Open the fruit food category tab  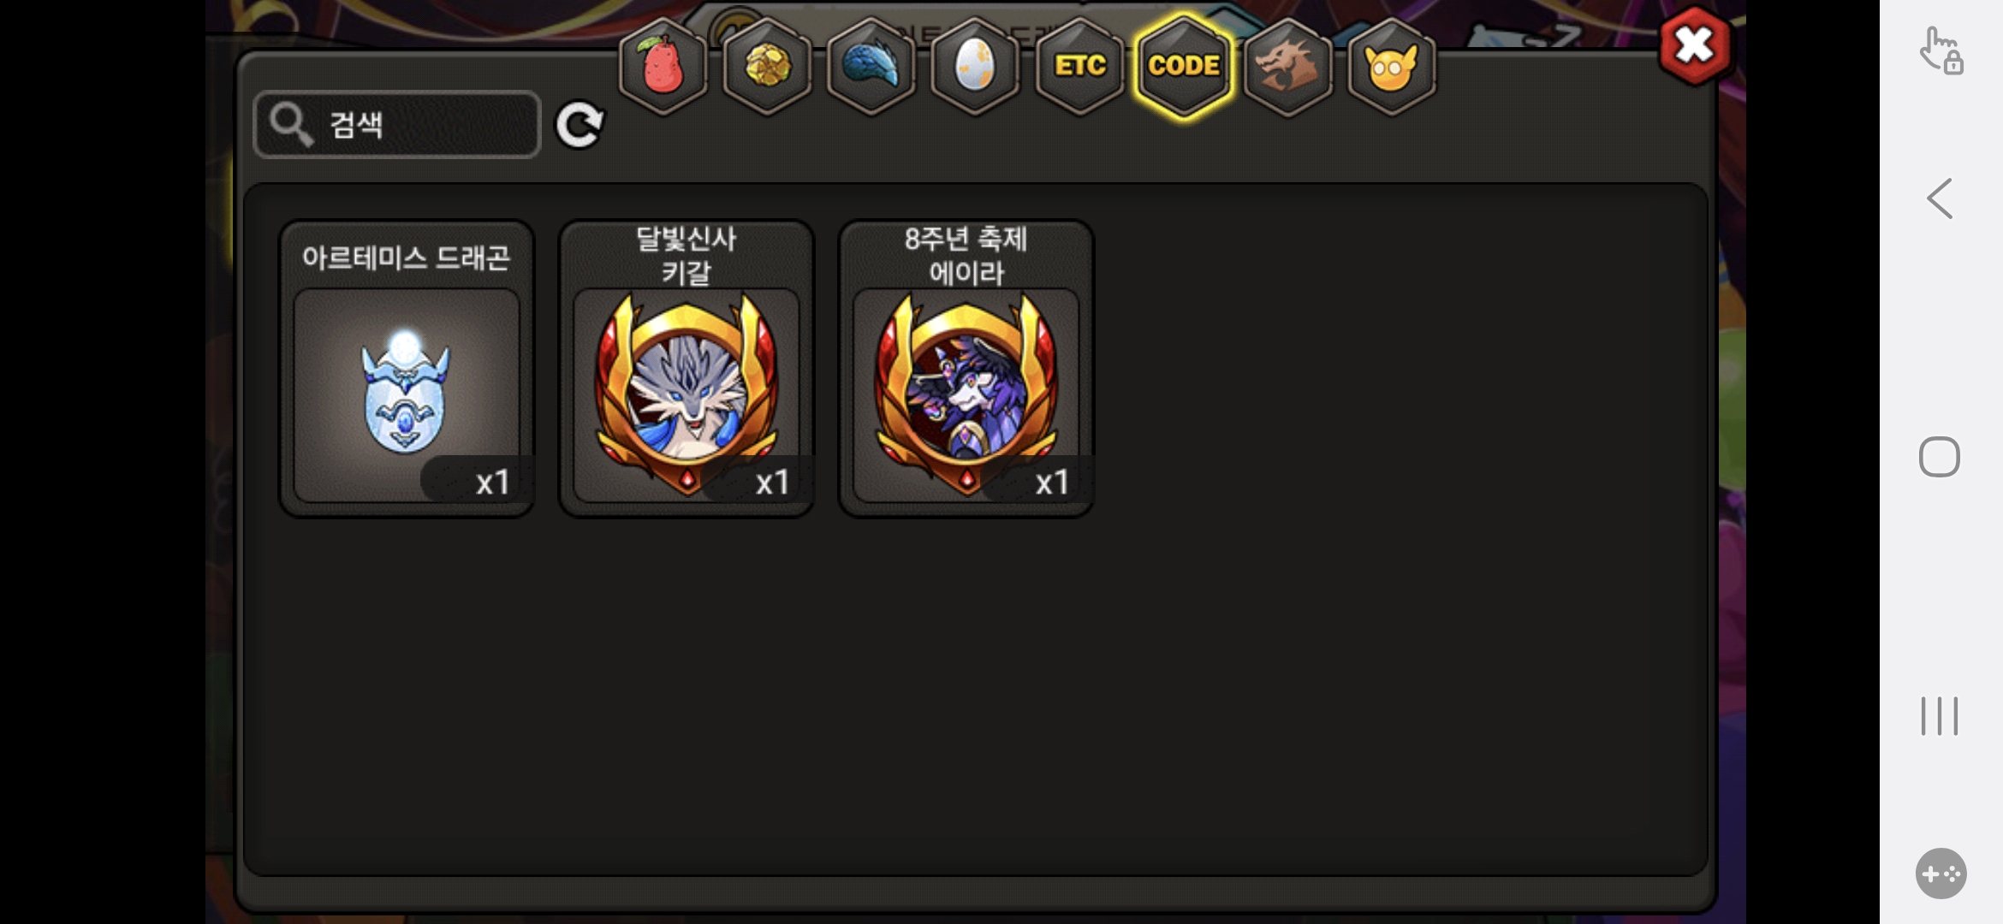point(663,66)
